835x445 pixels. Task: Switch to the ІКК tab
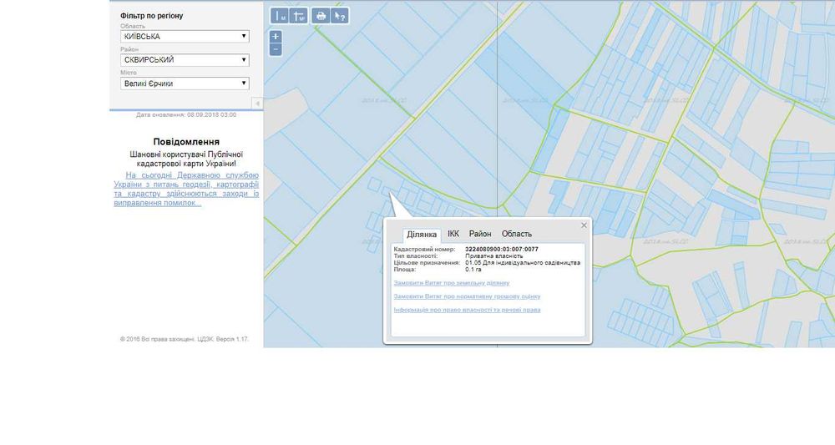[x=453, y=234]
